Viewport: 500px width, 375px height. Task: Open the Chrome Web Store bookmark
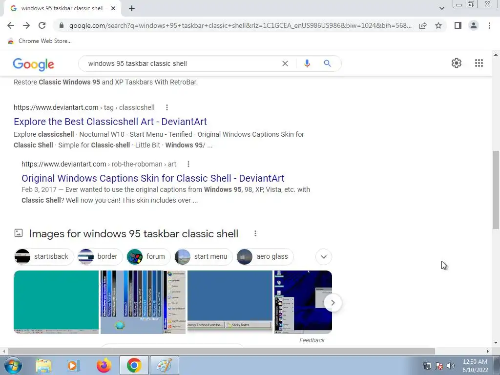(x=40, y=41)
